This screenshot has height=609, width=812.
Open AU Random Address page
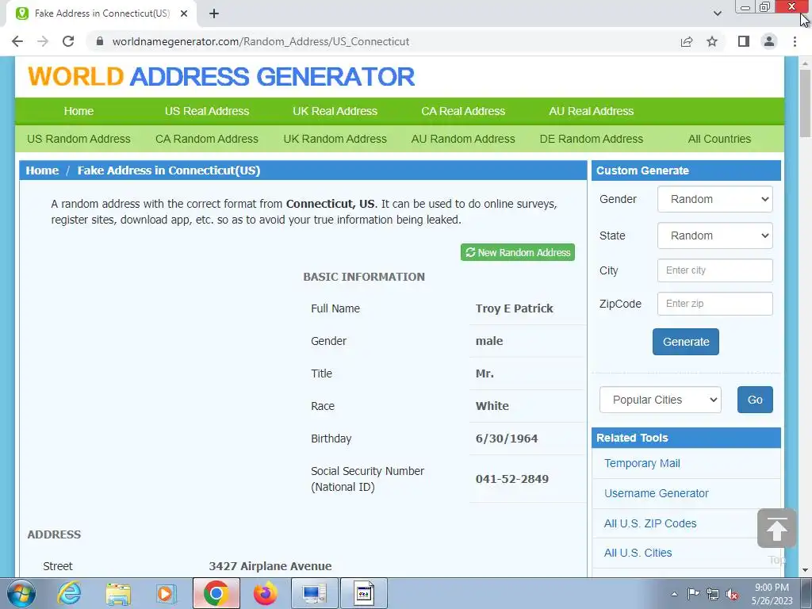[x=463, y=139]
